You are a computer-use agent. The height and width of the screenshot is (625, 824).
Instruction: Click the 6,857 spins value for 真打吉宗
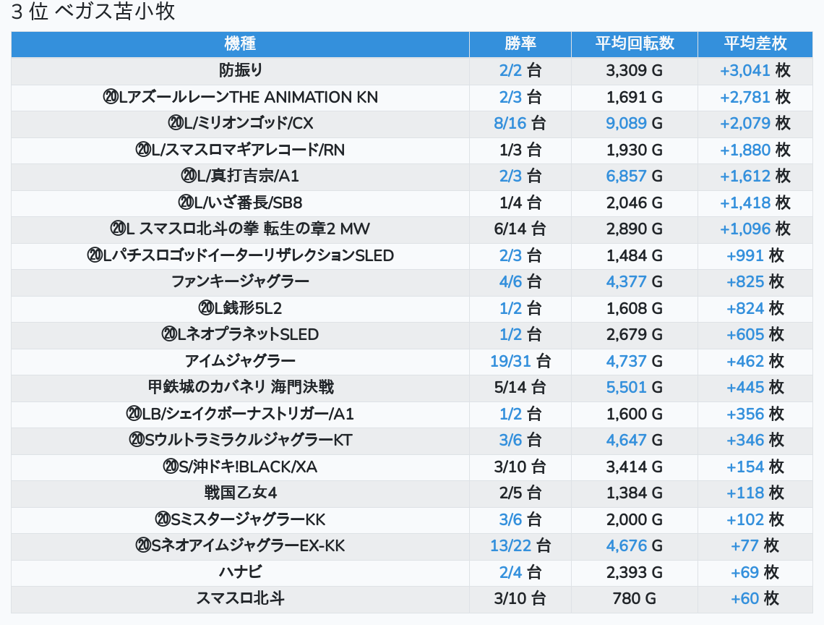(626, 177)
